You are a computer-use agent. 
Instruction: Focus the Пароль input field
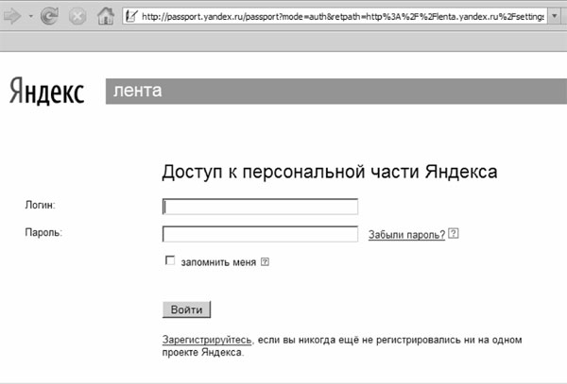pos(260,234)
